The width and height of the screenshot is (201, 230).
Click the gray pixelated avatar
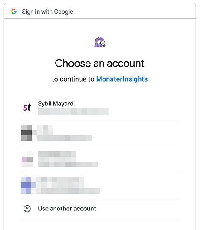[27, 133]
